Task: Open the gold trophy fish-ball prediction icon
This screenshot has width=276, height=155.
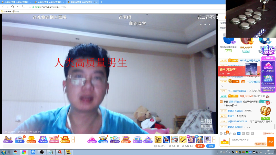Action: coord(31,139)
